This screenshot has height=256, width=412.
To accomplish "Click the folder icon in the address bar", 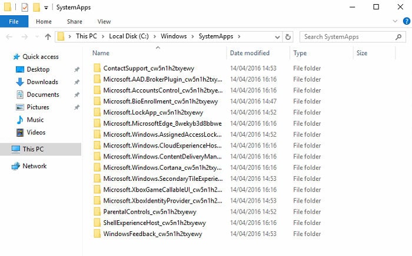I will (61, 36).
